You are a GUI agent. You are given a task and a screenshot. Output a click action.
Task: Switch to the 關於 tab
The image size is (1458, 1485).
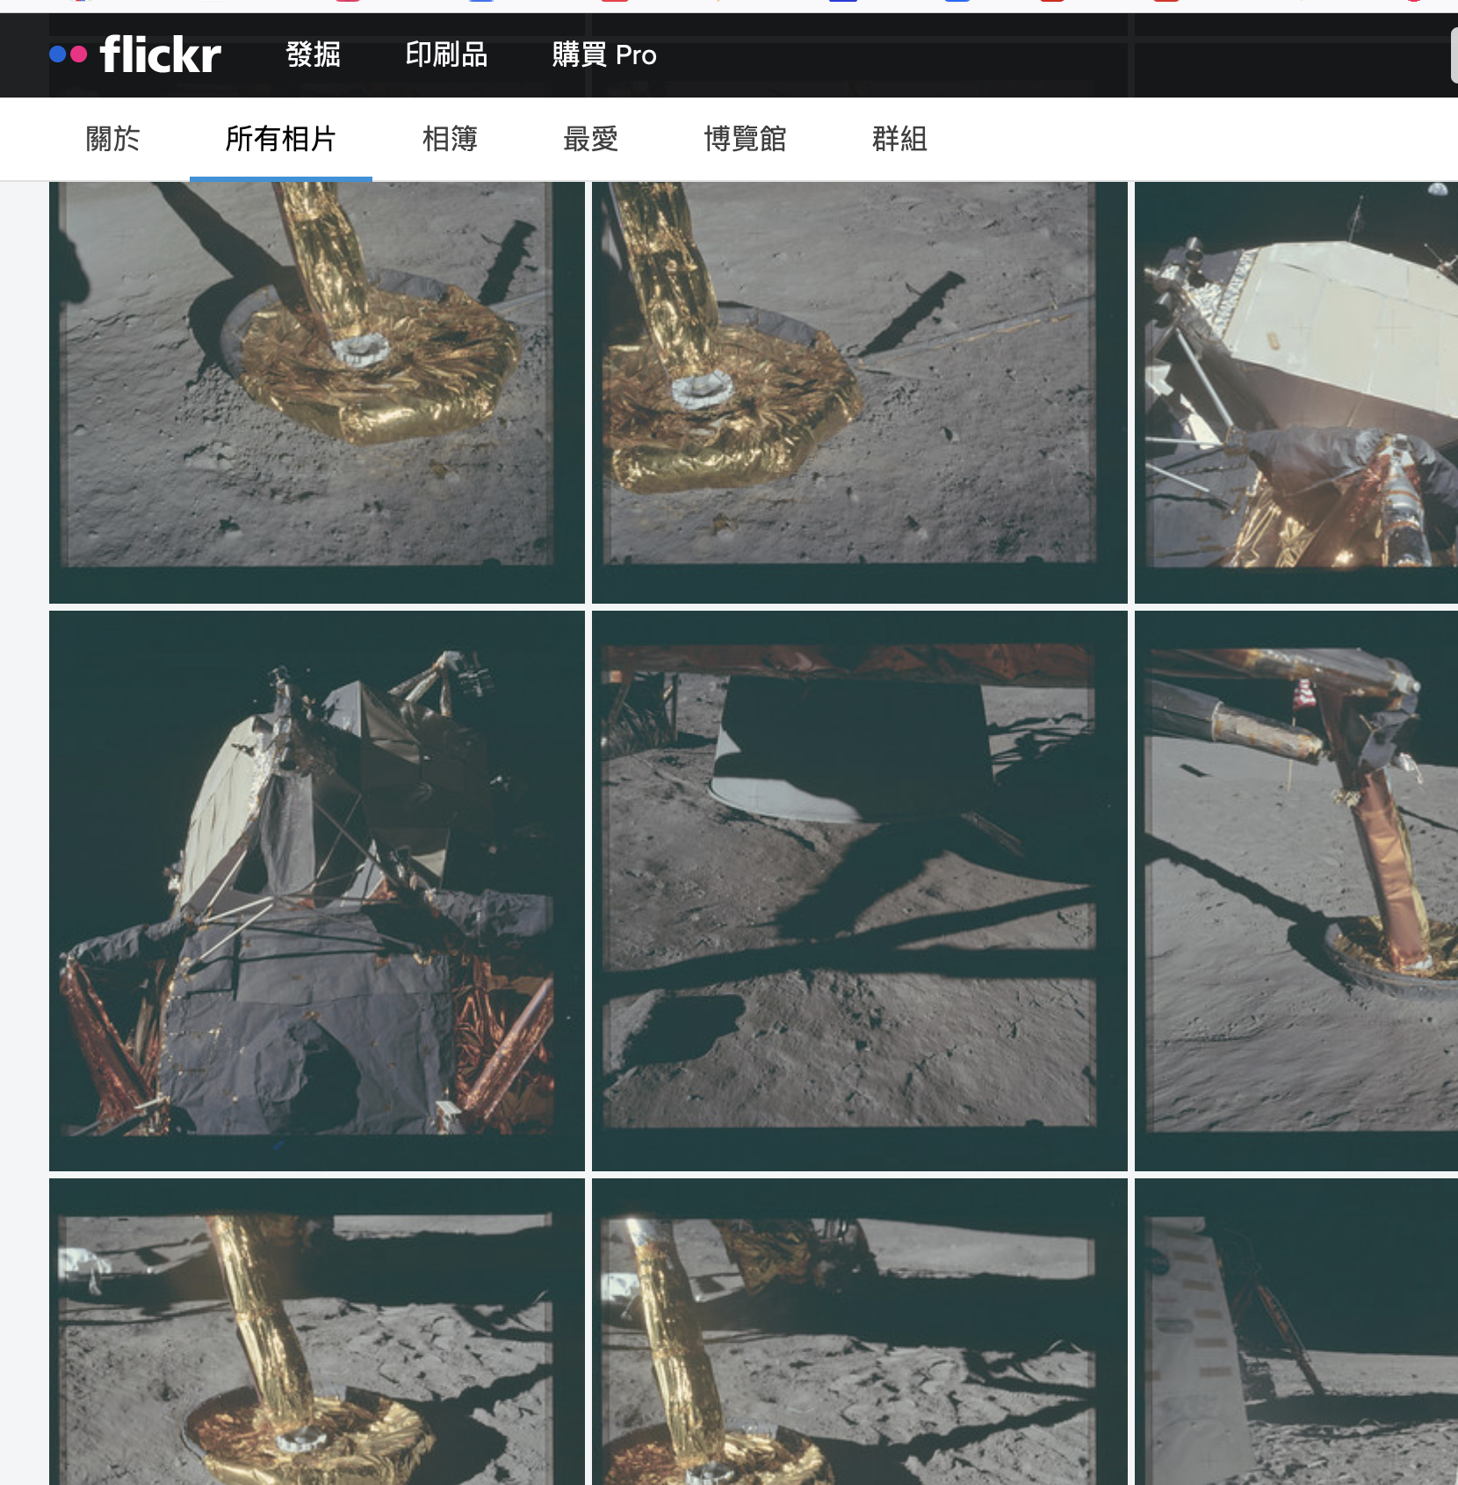[x=112, y=139]
